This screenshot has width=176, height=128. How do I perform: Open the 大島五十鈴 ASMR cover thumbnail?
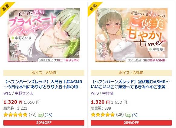44,35
